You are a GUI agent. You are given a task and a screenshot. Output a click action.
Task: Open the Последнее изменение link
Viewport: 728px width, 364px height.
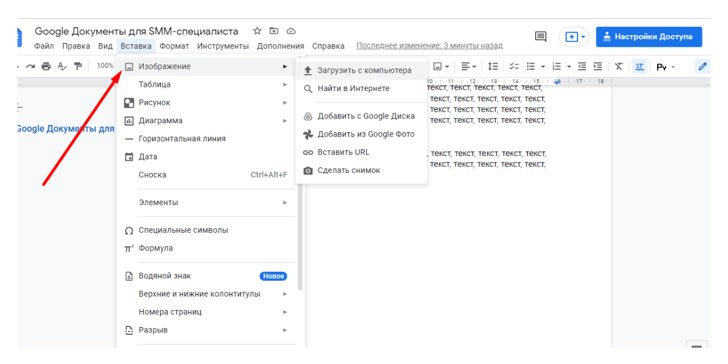[x=430, y=46]
